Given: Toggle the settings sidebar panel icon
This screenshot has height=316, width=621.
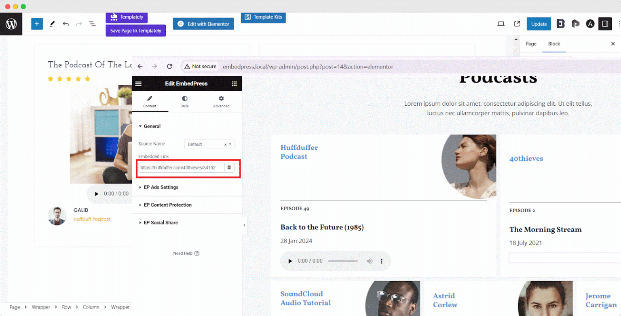Looking at the screenshot, I should coord(605,24).
